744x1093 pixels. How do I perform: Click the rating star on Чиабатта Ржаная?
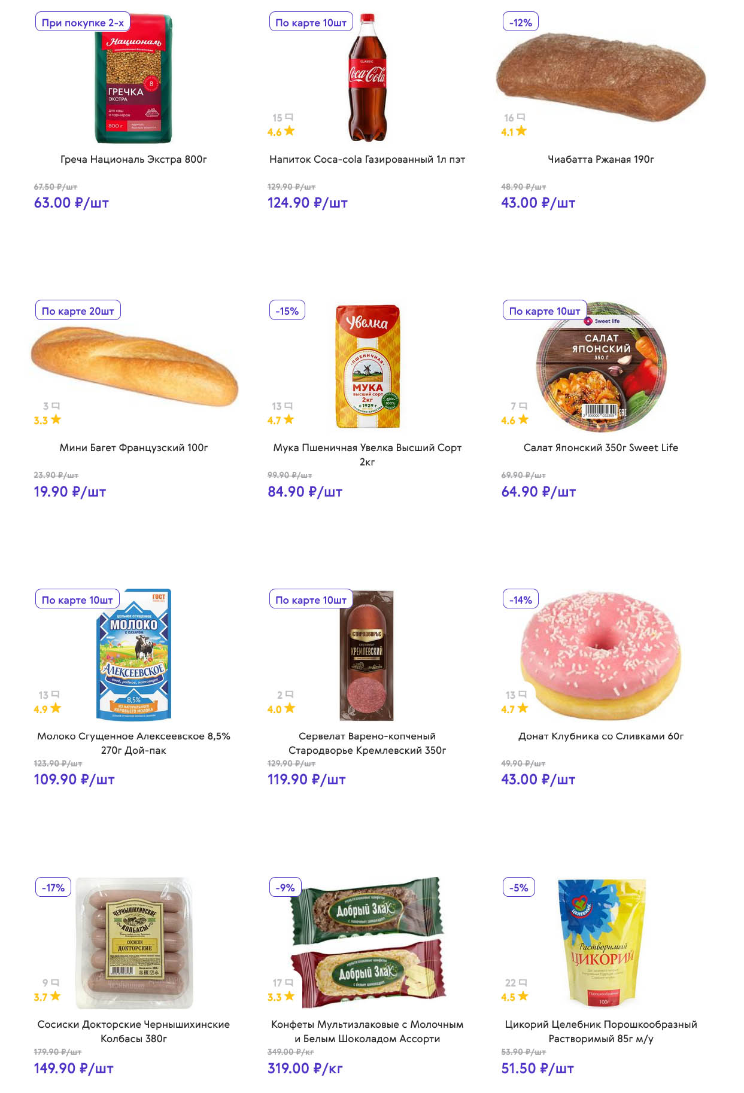(x=521, y=131)
